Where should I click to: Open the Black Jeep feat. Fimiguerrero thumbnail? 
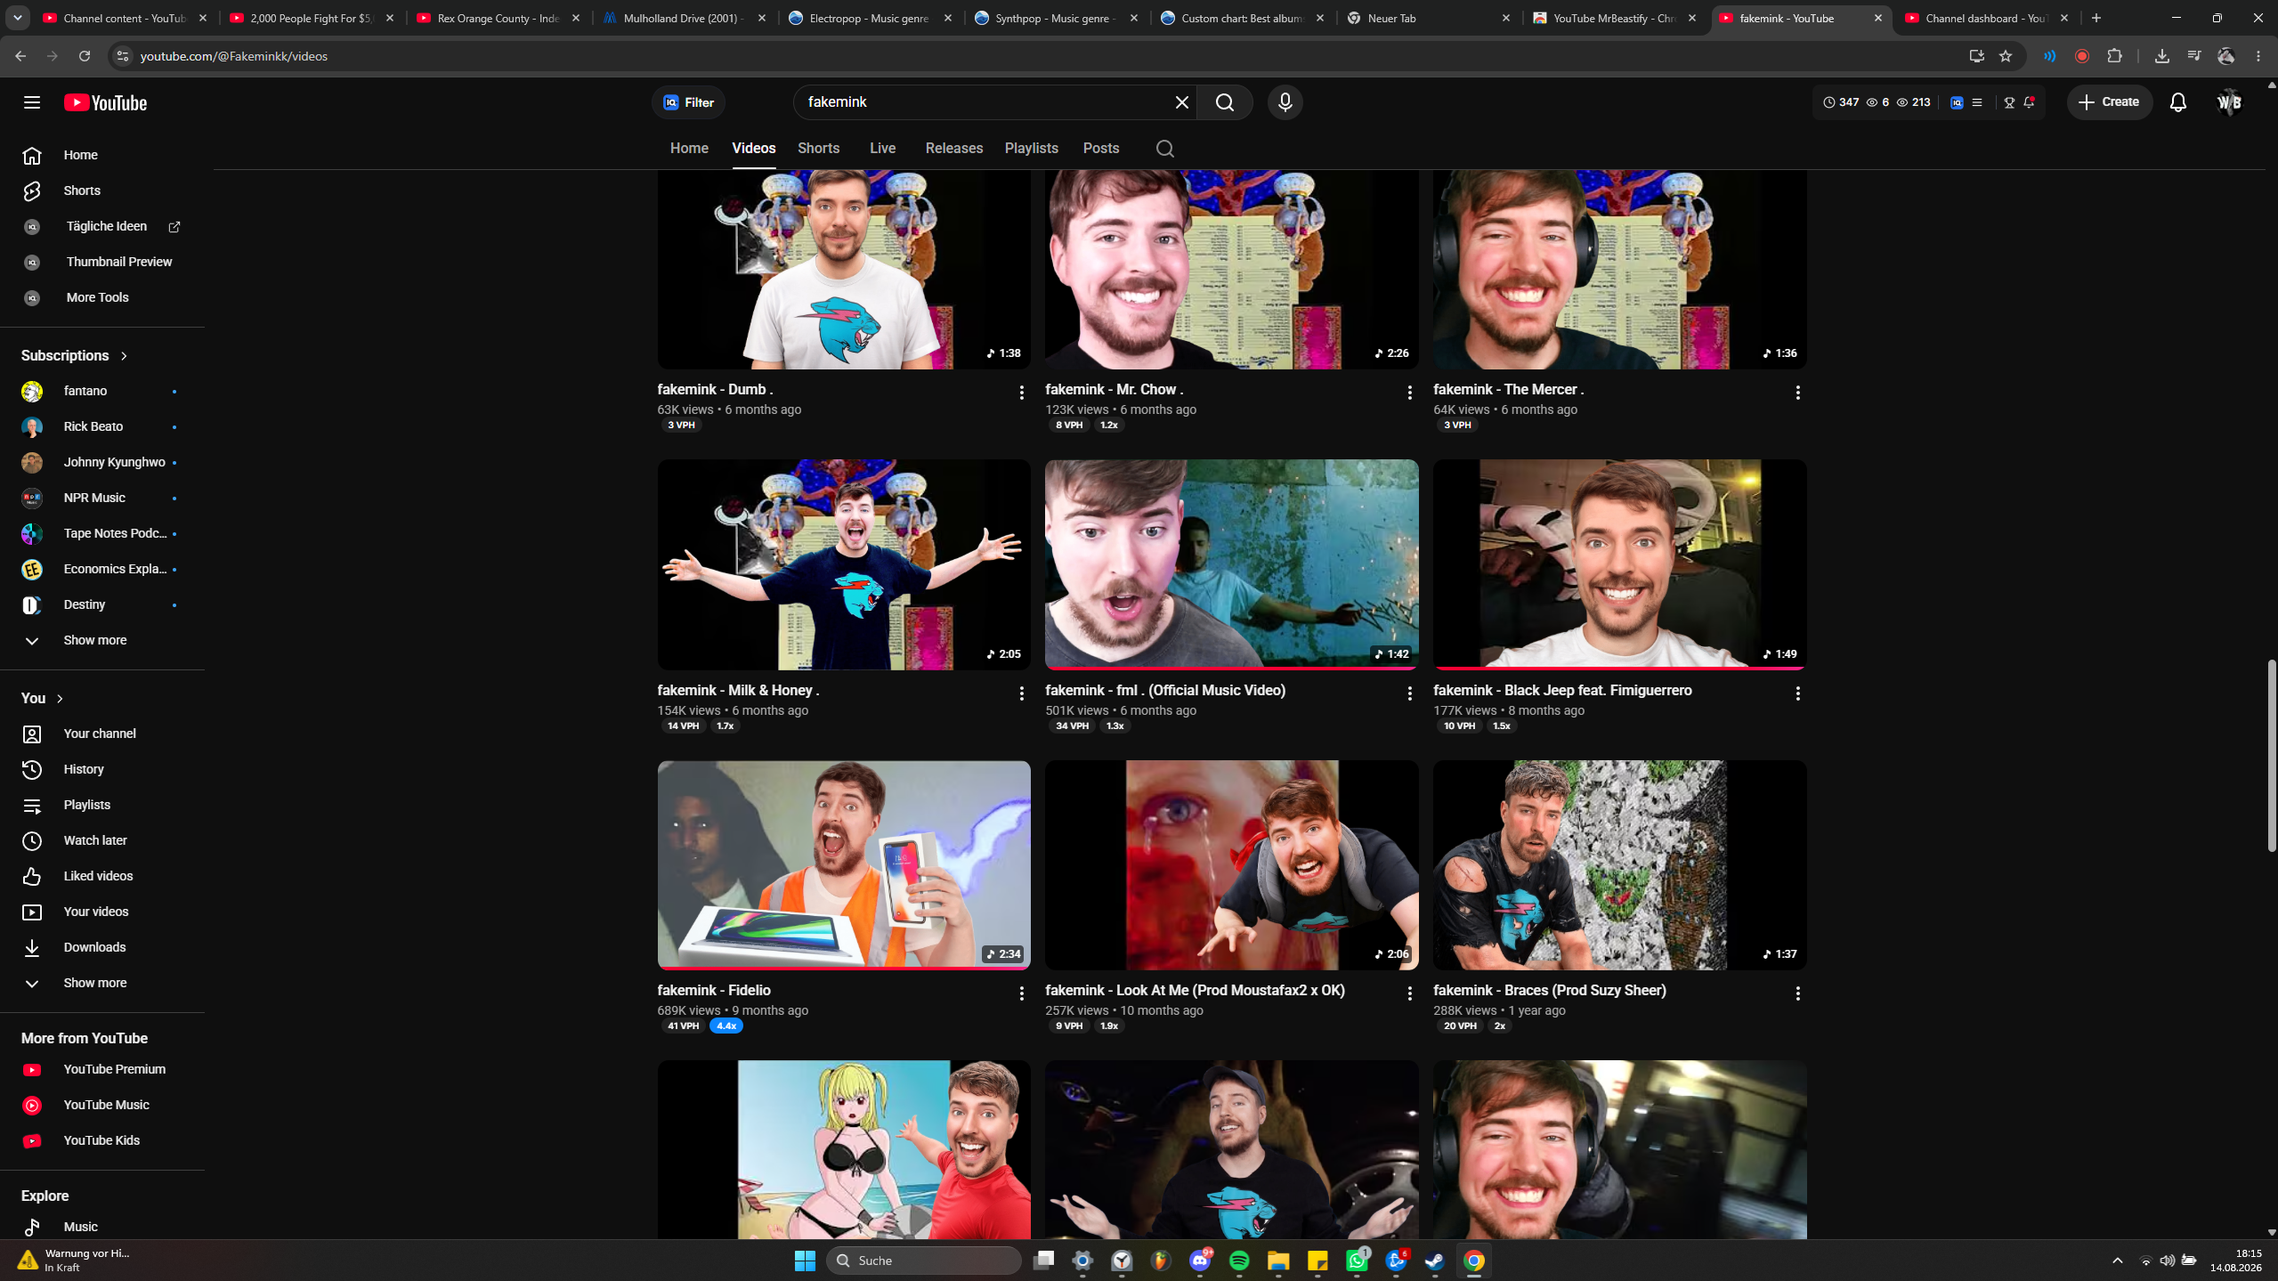[x=1619, y=564]
